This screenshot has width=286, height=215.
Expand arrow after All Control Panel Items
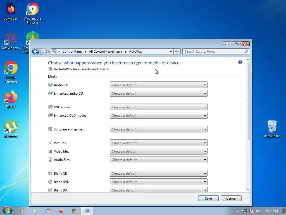[126, 52]
